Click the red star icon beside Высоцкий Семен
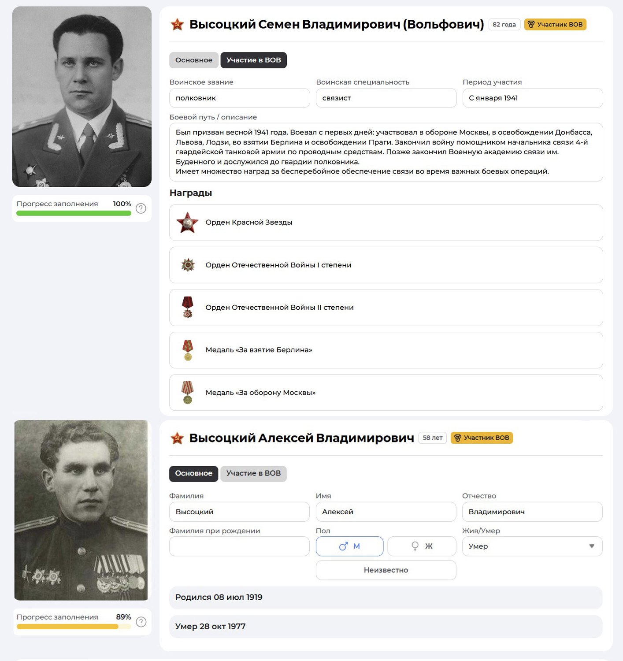The image size is (623, 661). (x=177, y=24)
